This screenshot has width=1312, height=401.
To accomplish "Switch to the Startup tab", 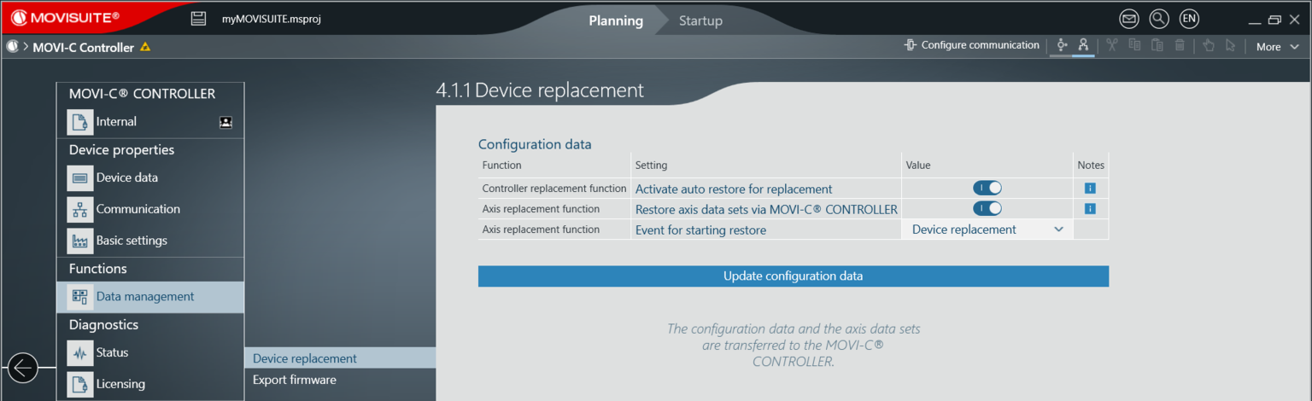I will pyautogui.click(x=700, y=20).
